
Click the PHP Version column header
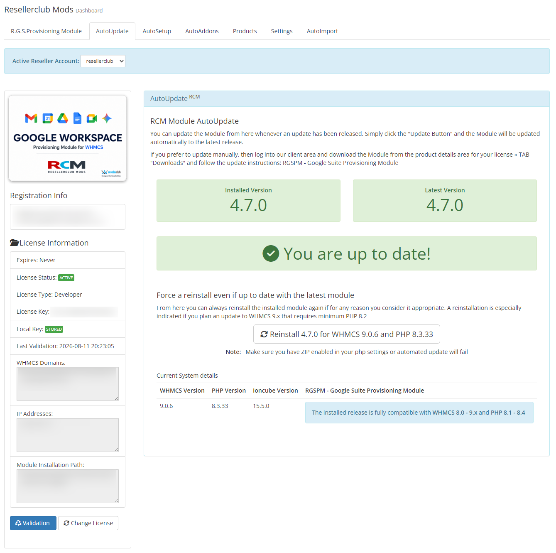229,391
